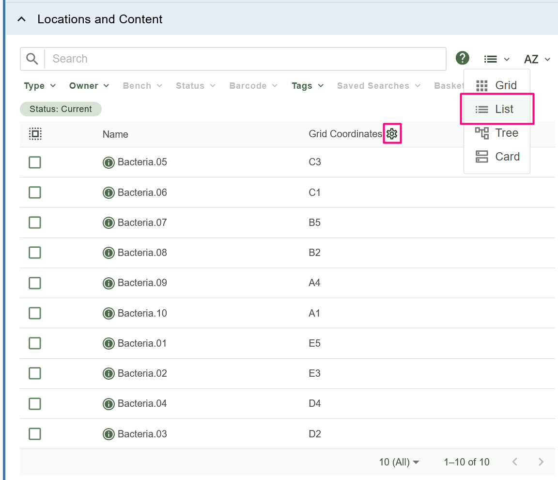Remove the Status: Current filter chip
Viewport: 558px width, 480px height.
pyautogui.click(x=61, y=109)
